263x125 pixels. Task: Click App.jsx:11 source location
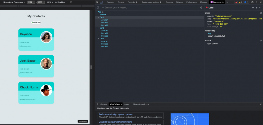[213, 43]
